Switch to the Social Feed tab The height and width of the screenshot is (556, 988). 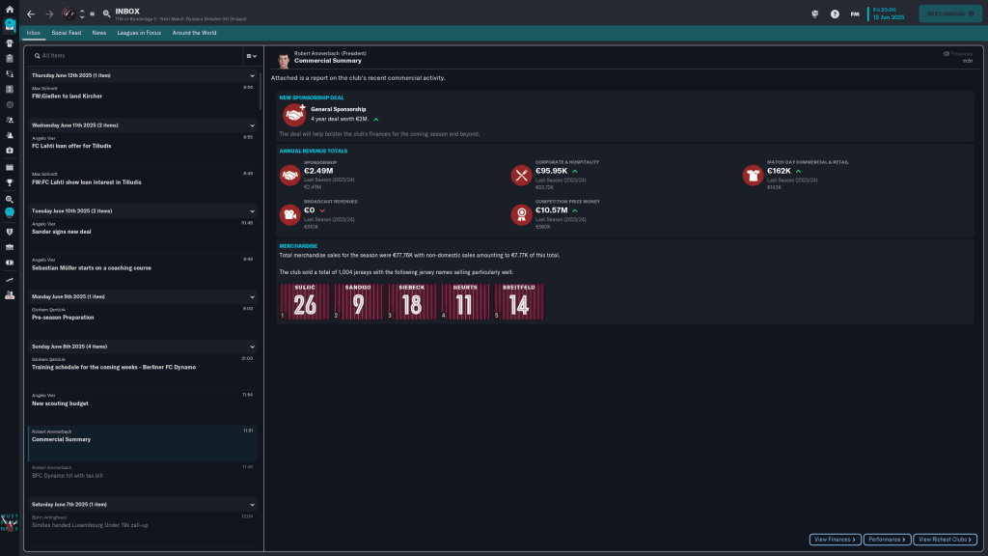(x=67, y=33)
